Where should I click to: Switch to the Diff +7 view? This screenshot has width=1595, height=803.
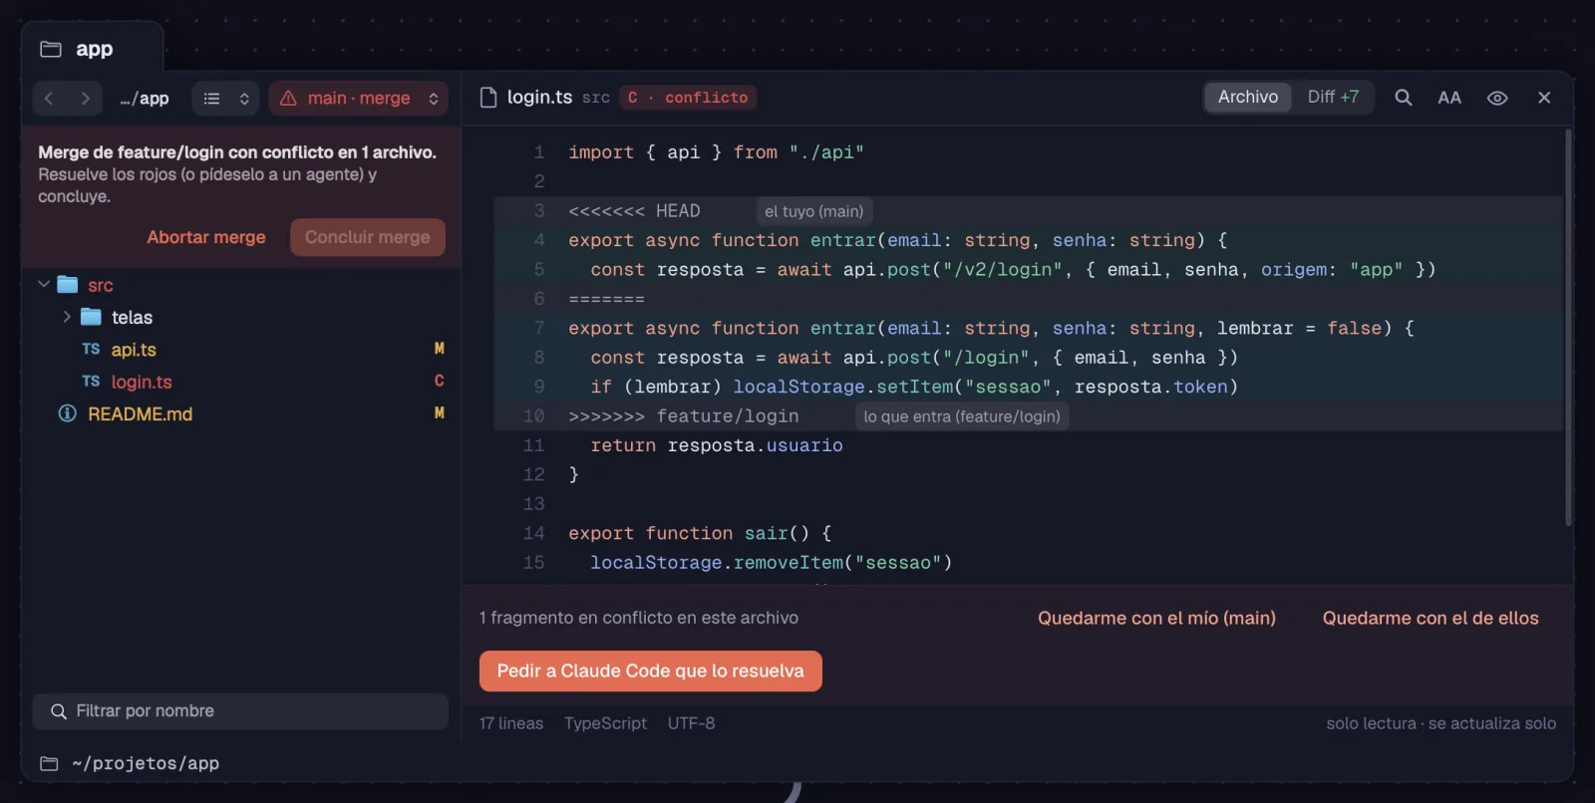click(x=1333, y=97)
